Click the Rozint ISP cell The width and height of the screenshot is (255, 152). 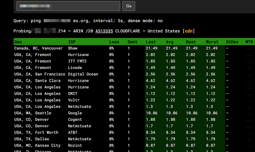coord(75,145)
